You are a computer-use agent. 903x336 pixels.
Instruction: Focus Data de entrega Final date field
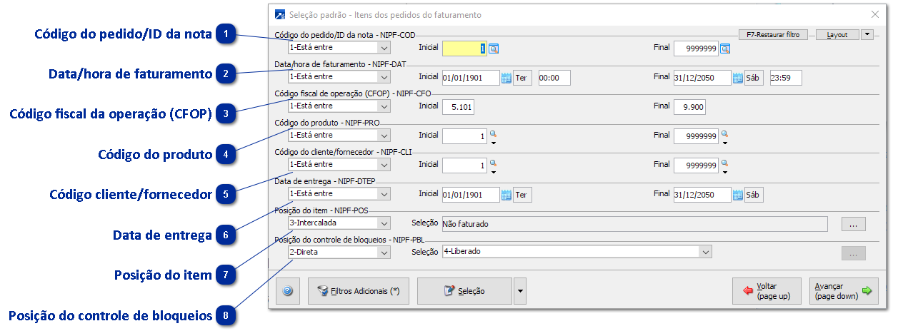[702, 195]
